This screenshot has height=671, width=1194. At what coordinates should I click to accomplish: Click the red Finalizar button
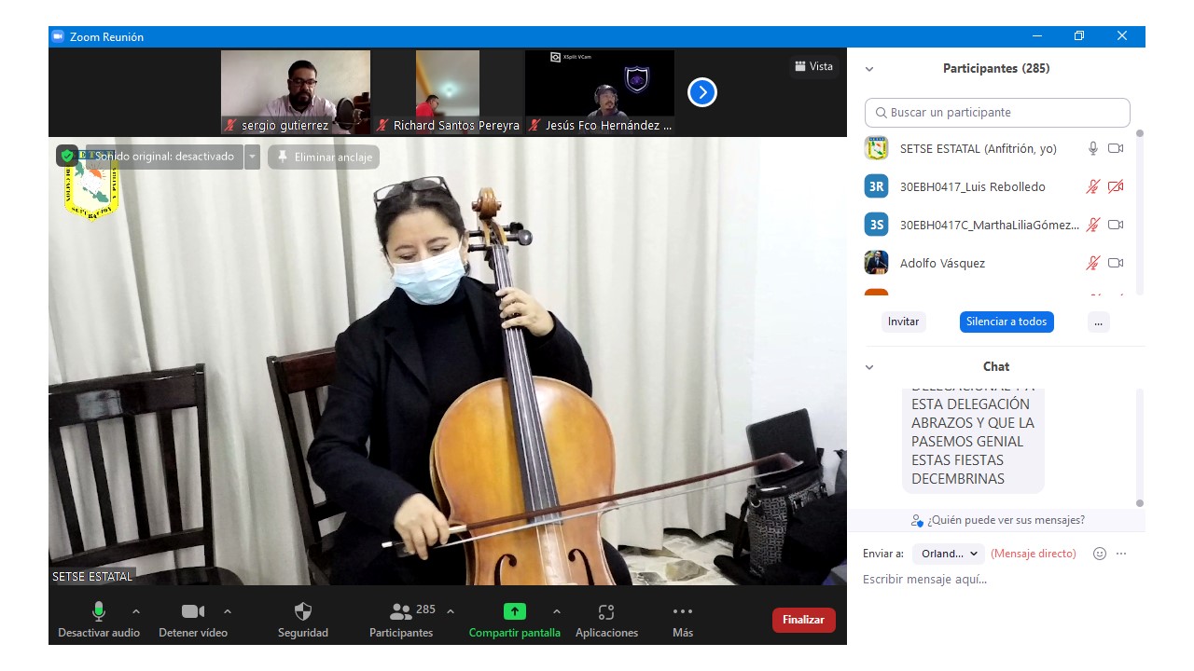[803, 620]
